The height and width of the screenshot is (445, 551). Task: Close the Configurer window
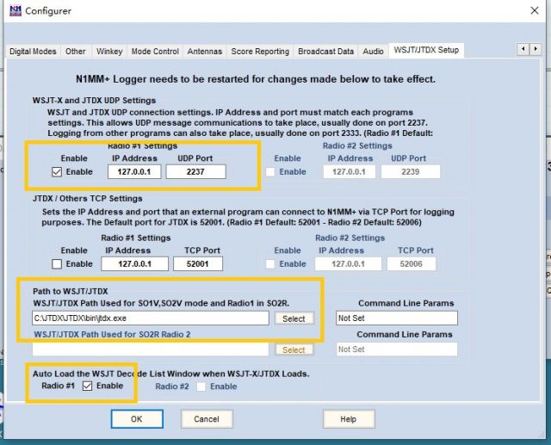tap(534, 10)
